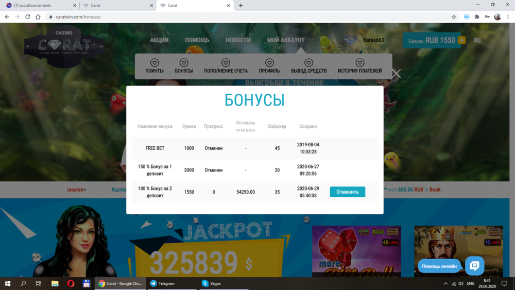Open the Chrome profile avatar
Viewport: 515px width, 290px height.
(x=497, y=17)
